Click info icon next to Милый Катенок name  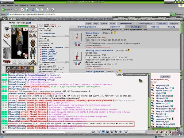click(x=30, y=23)
